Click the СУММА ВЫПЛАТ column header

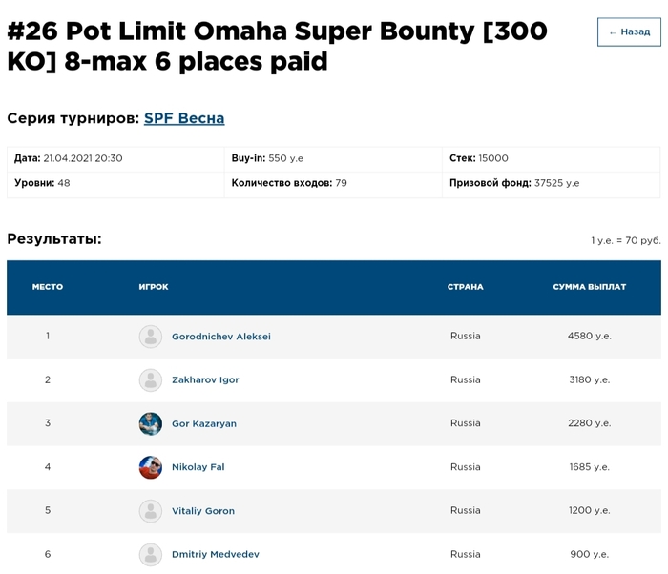[x=589, y=287]
